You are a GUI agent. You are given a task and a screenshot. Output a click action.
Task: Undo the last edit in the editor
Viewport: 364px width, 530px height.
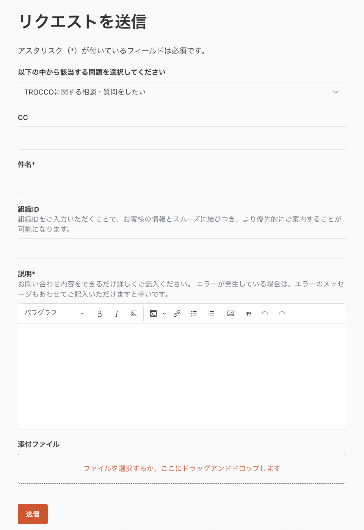(265, 313)
